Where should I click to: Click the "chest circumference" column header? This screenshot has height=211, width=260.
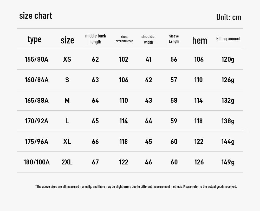[x=124, y=39]
